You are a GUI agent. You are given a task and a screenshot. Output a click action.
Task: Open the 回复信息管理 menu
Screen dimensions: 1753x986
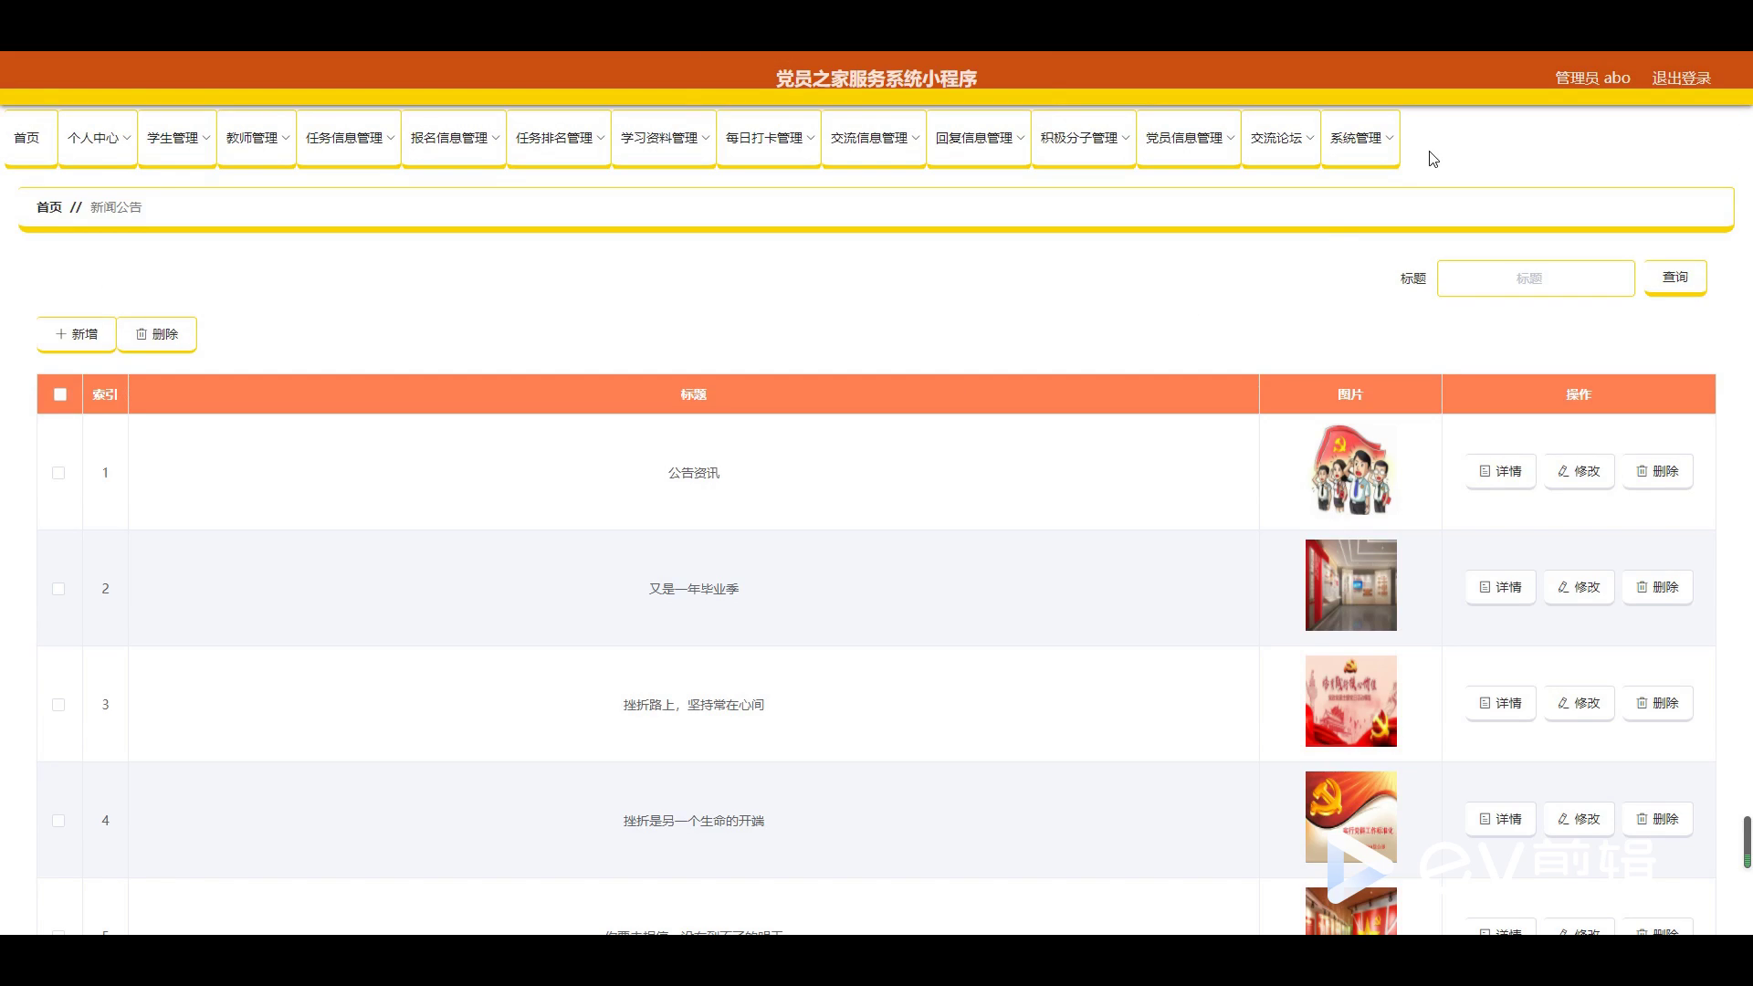(x=979, y=138)
